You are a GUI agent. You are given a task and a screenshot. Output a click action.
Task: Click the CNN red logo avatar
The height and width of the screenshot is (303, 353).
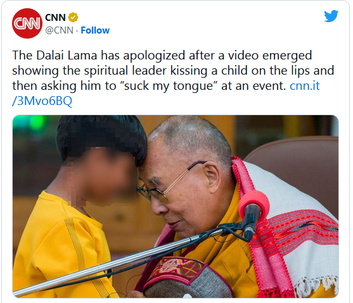tap(27, 23)
